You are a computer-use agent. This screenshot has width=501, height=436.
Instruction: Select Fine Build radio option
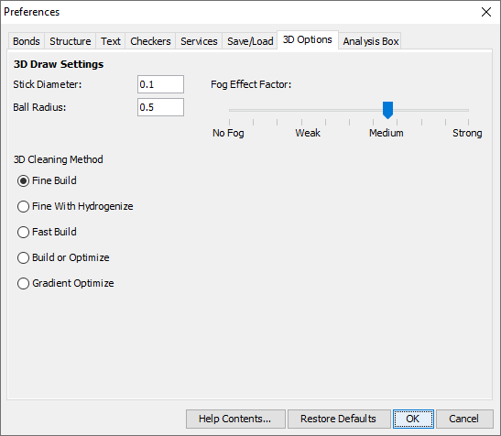point(47,181)
